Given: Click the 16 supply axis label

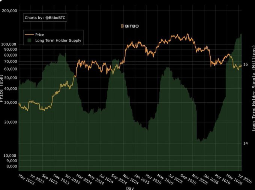Looking at the screenshot, I should (x=246, y=64).
